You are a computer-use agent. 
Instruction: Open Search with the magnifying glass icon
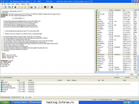39,7
